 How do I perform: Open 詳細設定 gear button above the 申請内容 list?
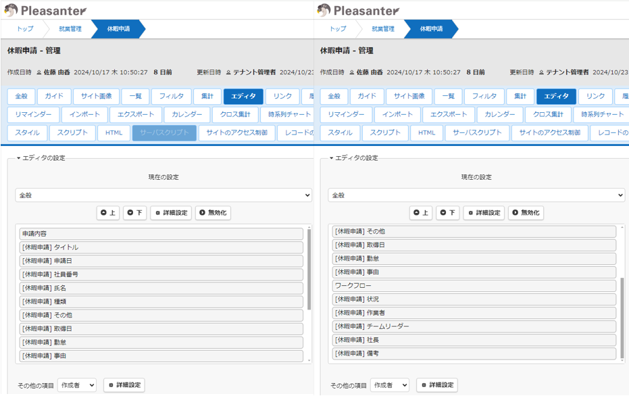(x=171, y=213)
